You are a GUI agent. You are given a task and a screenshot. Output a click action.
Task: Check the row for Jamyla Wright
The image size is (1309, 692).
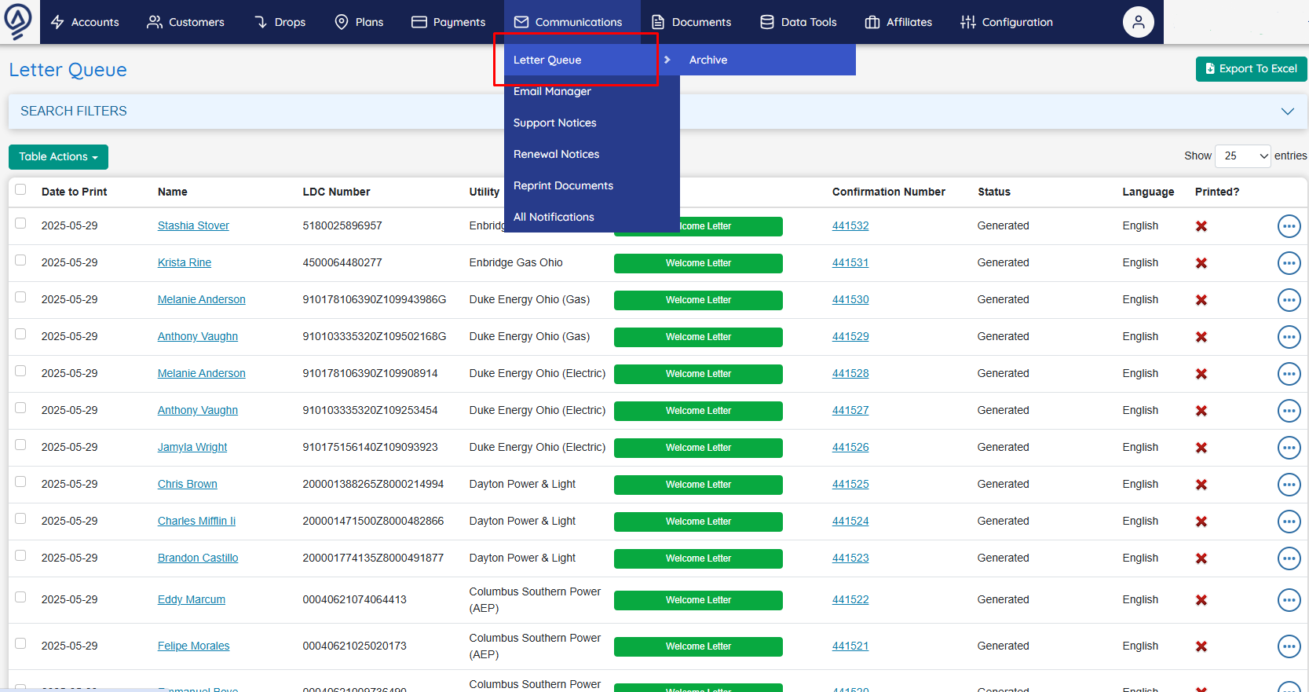point(20,445)
